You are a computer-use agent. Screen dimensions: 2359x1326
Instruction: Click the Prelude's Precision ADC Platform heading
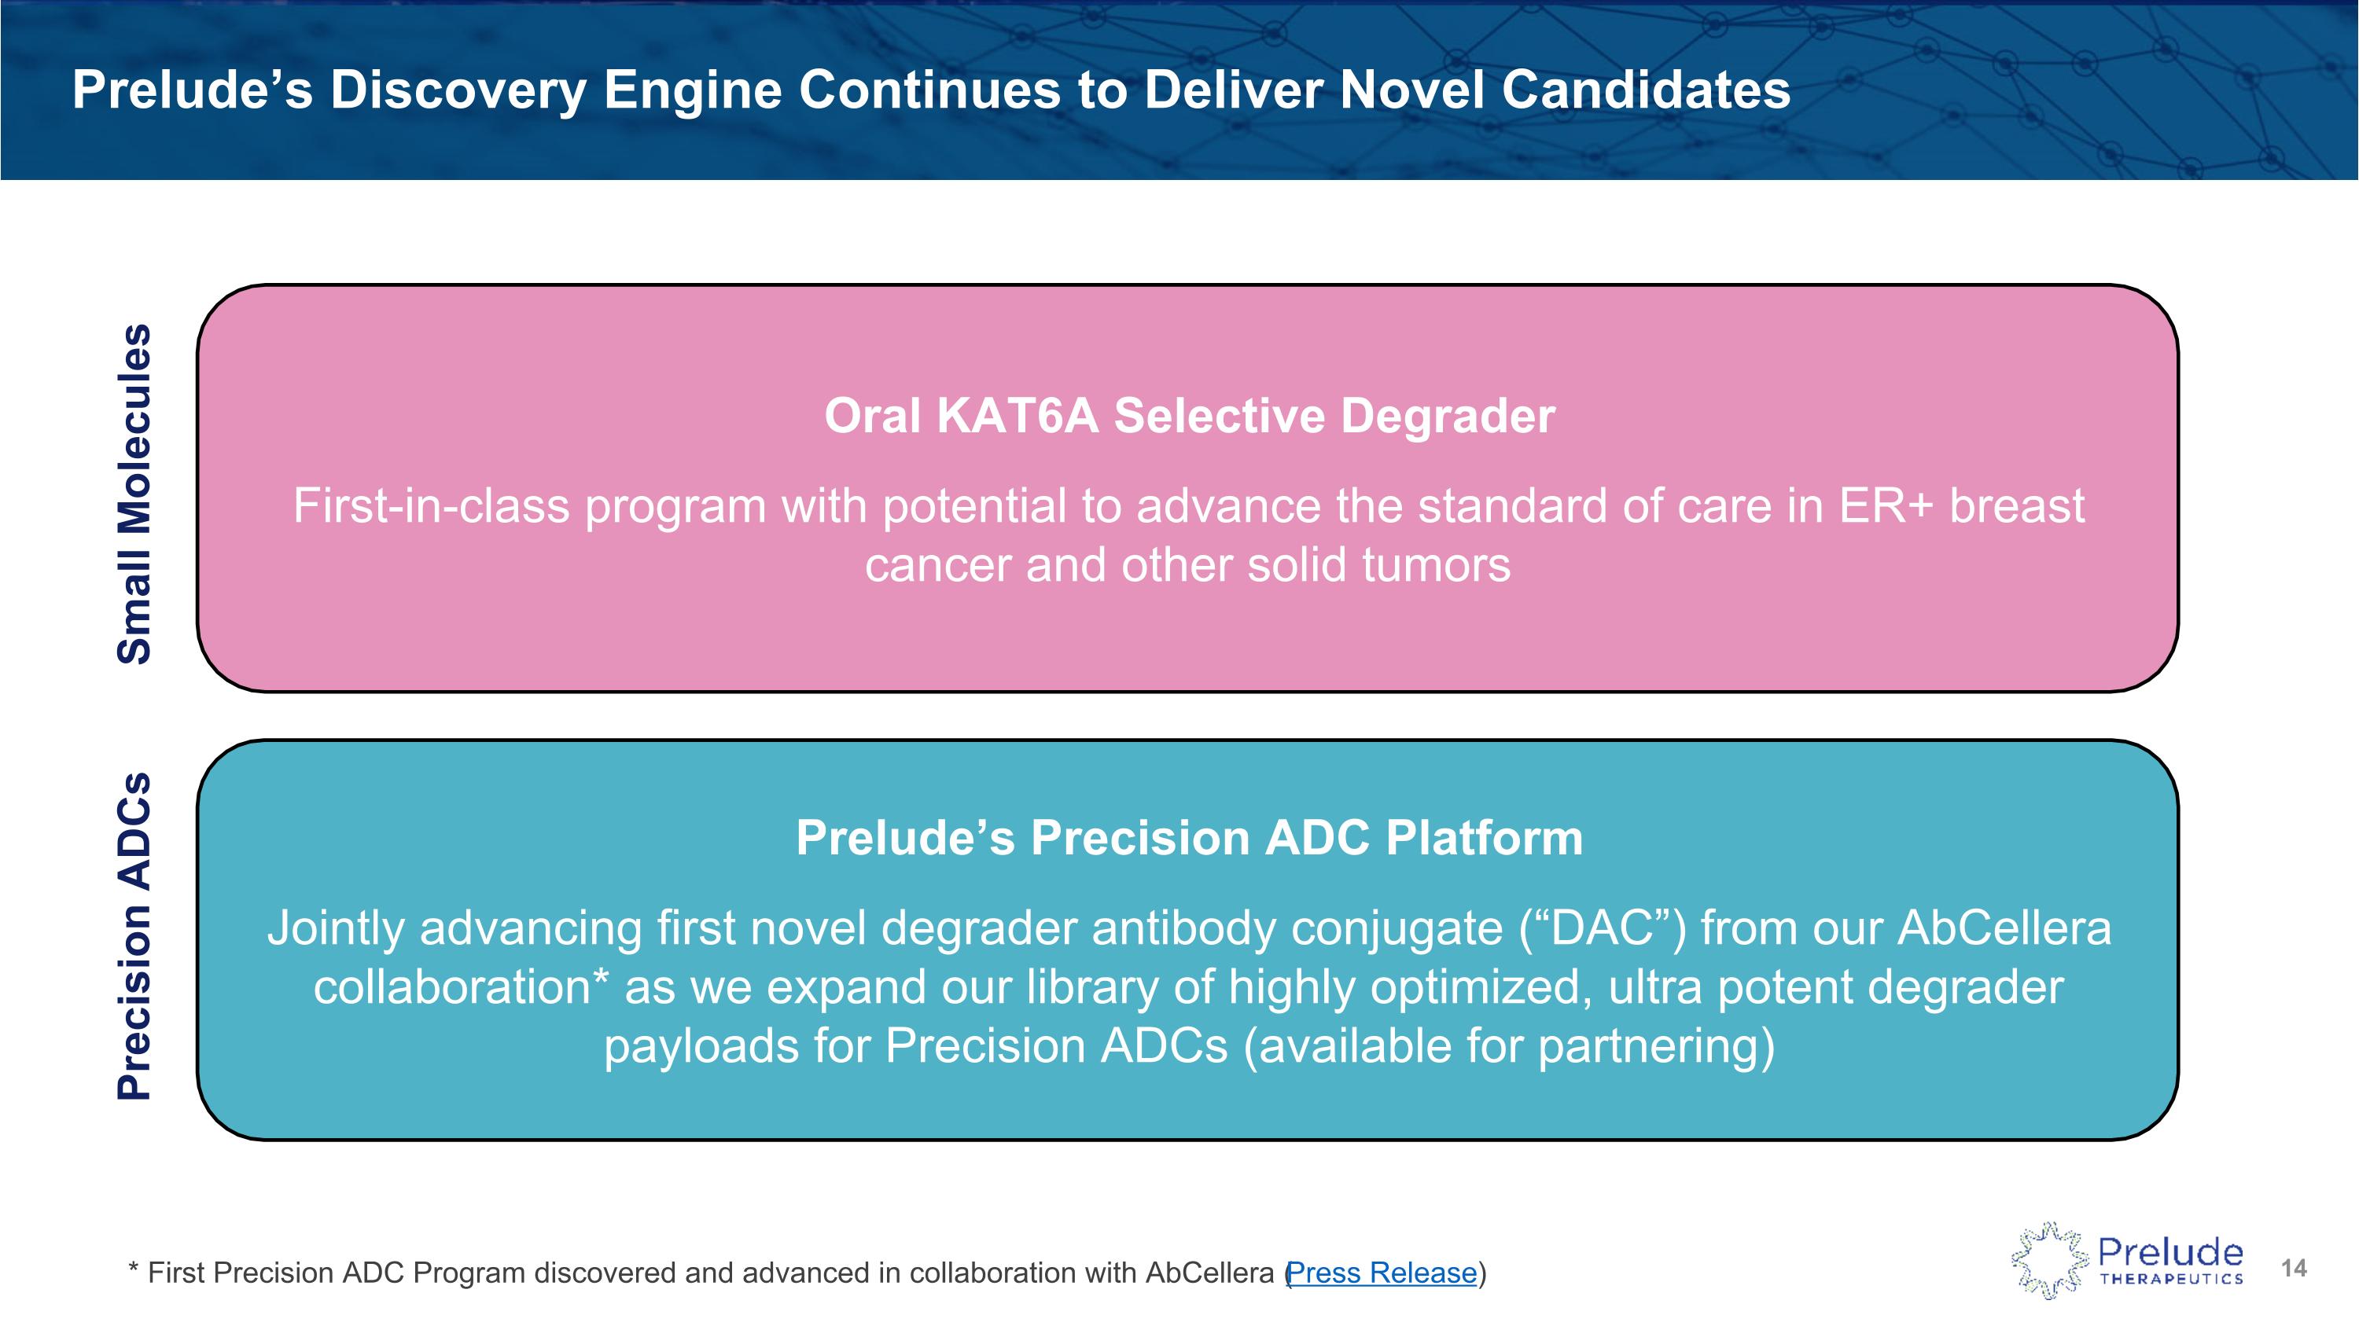pos(1189,838)
